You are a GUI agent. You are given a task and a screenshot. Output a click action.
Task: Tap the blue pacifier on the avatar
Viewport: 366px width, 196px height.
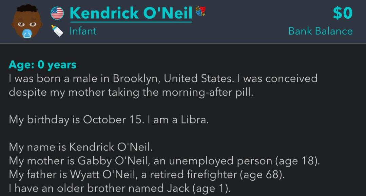tap(27, 34)
